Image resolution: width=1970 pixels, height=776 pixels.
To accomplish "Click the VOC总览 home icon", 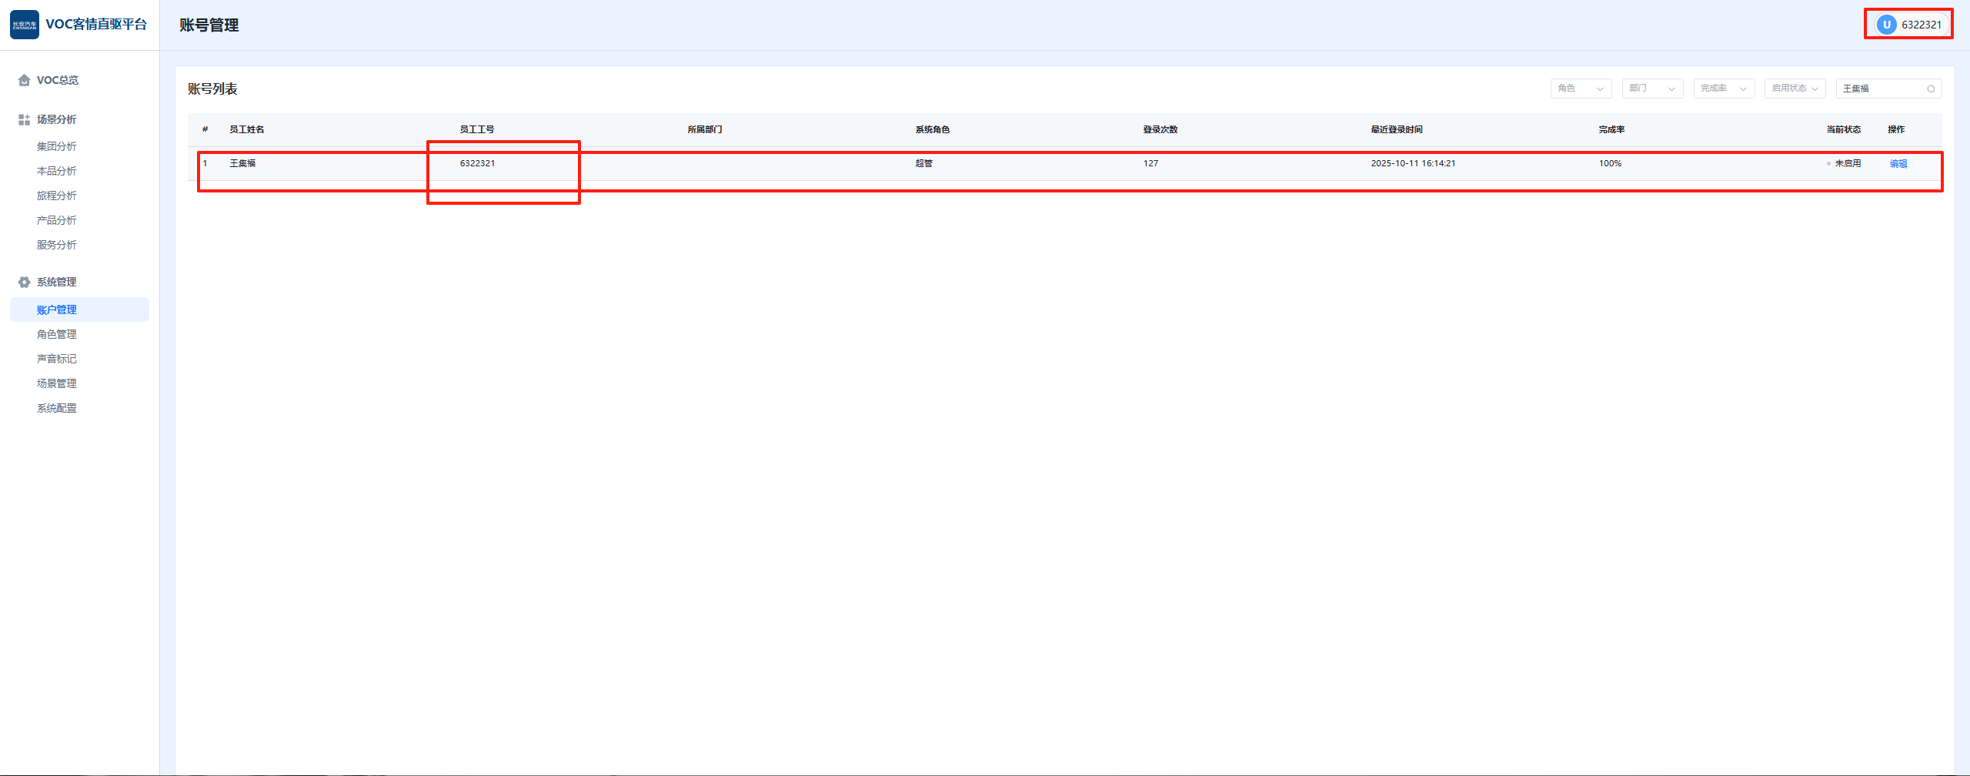I will 24,80.
